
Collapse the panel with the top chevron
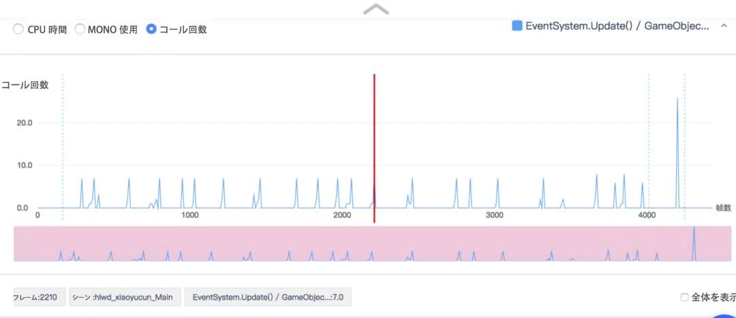376,9
